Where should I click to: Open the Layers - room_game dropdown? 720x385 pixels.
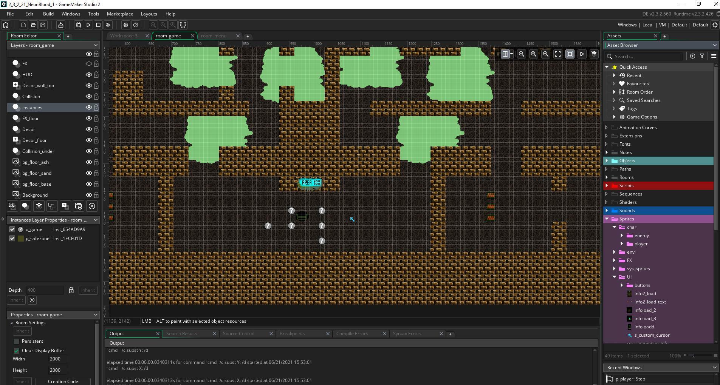pos(53,45)
